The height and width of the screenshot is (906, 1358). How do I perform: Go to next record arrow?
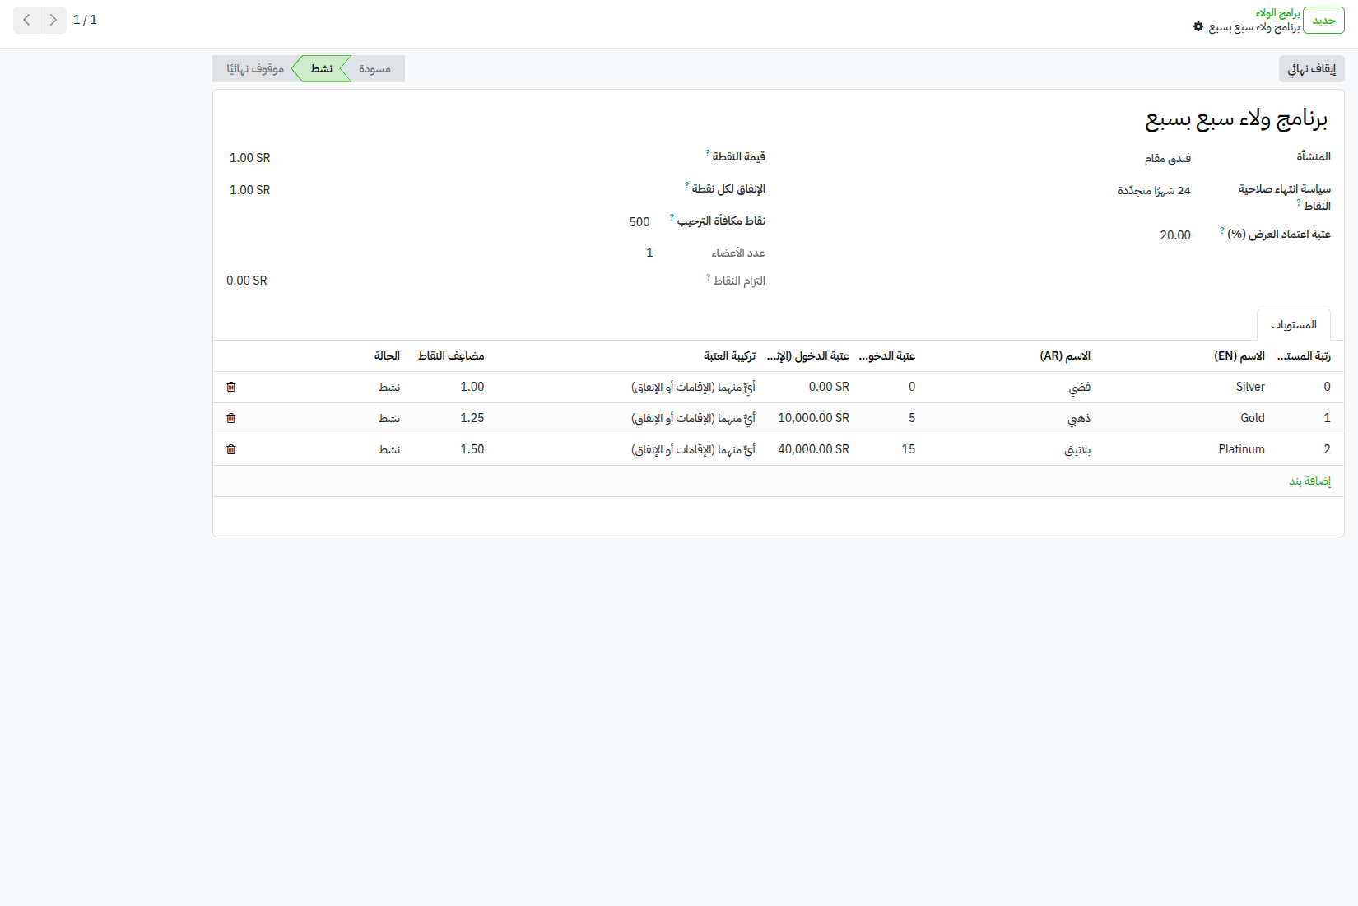coord(53,20)
